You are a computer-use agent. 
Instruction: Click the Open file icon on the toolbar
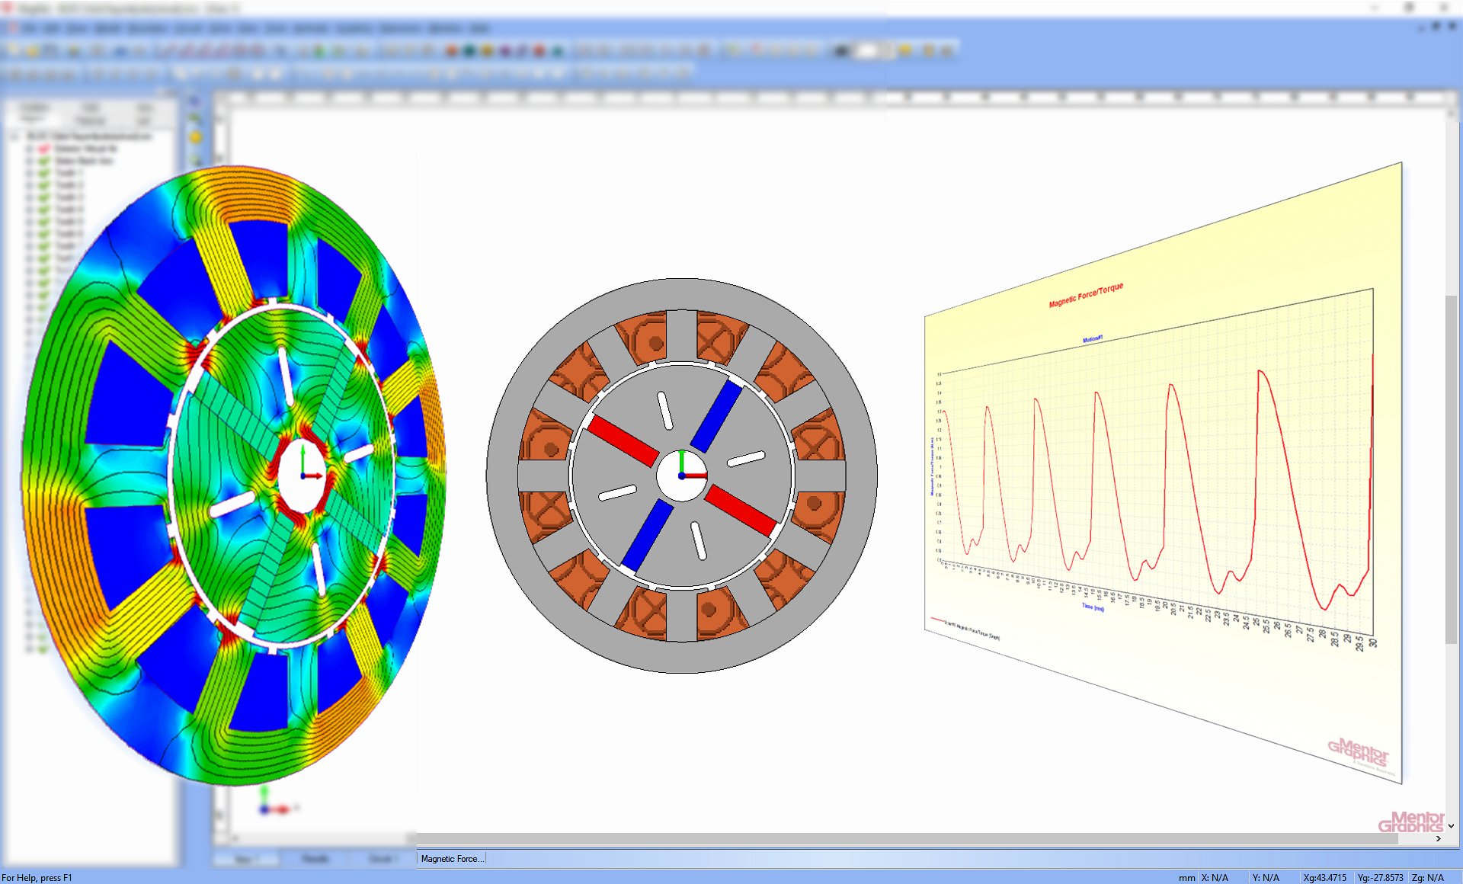(x=33, y=53)
